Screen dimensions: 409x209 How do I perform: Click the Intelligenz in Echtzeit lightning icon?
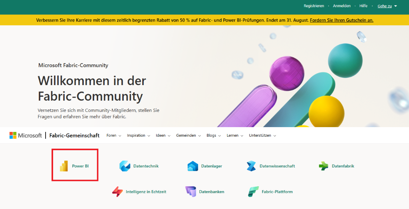117,191
